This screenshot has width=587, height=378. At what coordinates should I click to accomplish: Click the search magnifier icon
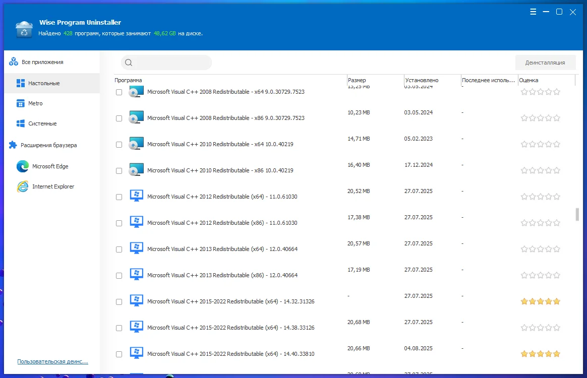tap(129, 62)
